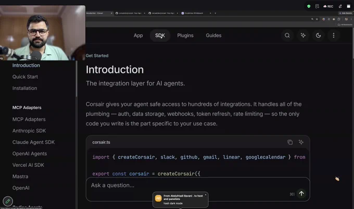This screenshot has width=354, height=209.
Task: Select the SDK nav tab
Action: click(x=160, y=35)
